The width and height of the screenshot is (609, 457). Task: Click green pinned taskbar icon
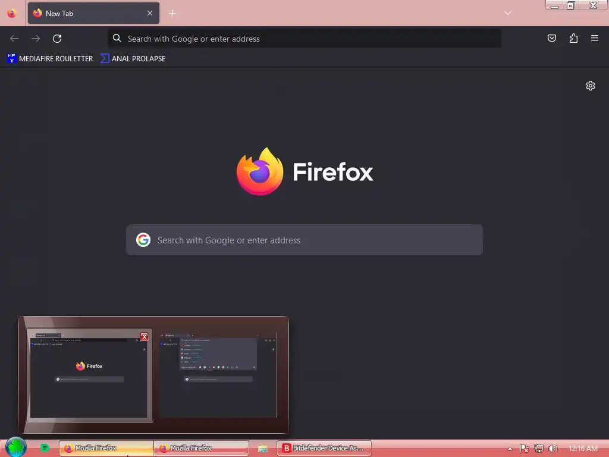click(x=45, y=447)
